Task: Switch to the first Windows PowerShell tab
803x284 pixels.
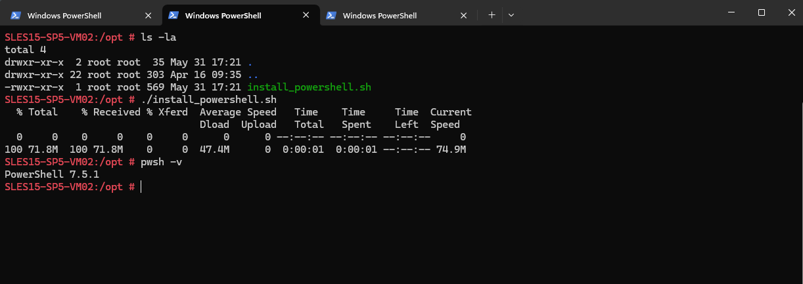Action: [x=83, y=15]
